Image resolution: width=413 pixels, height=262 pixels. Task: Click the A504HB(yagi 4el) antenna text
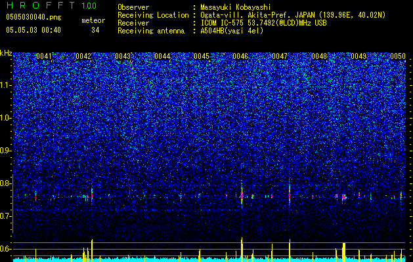tap(232, 31)
